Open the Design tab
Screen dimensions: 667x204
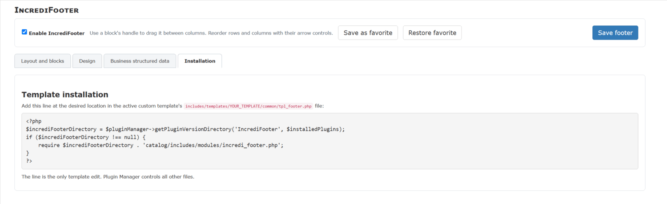coord(87,61)
